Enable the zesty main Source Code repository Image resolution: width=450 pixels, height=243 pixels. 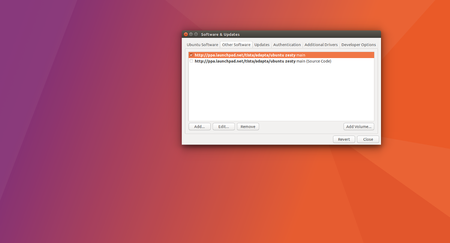[191, 61]
